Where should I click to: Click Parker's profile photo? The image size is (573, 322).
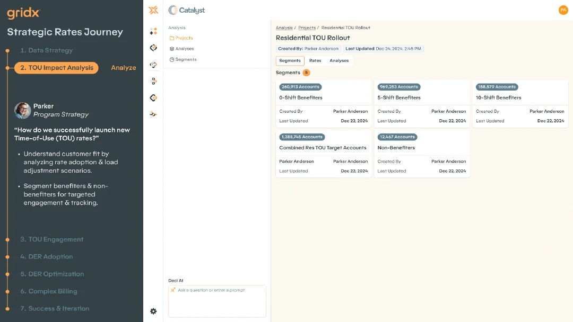coord(23,110)
